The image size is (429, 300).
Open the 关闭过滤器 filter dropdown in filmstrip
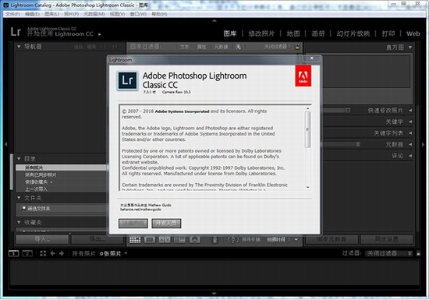coord(389,253)
